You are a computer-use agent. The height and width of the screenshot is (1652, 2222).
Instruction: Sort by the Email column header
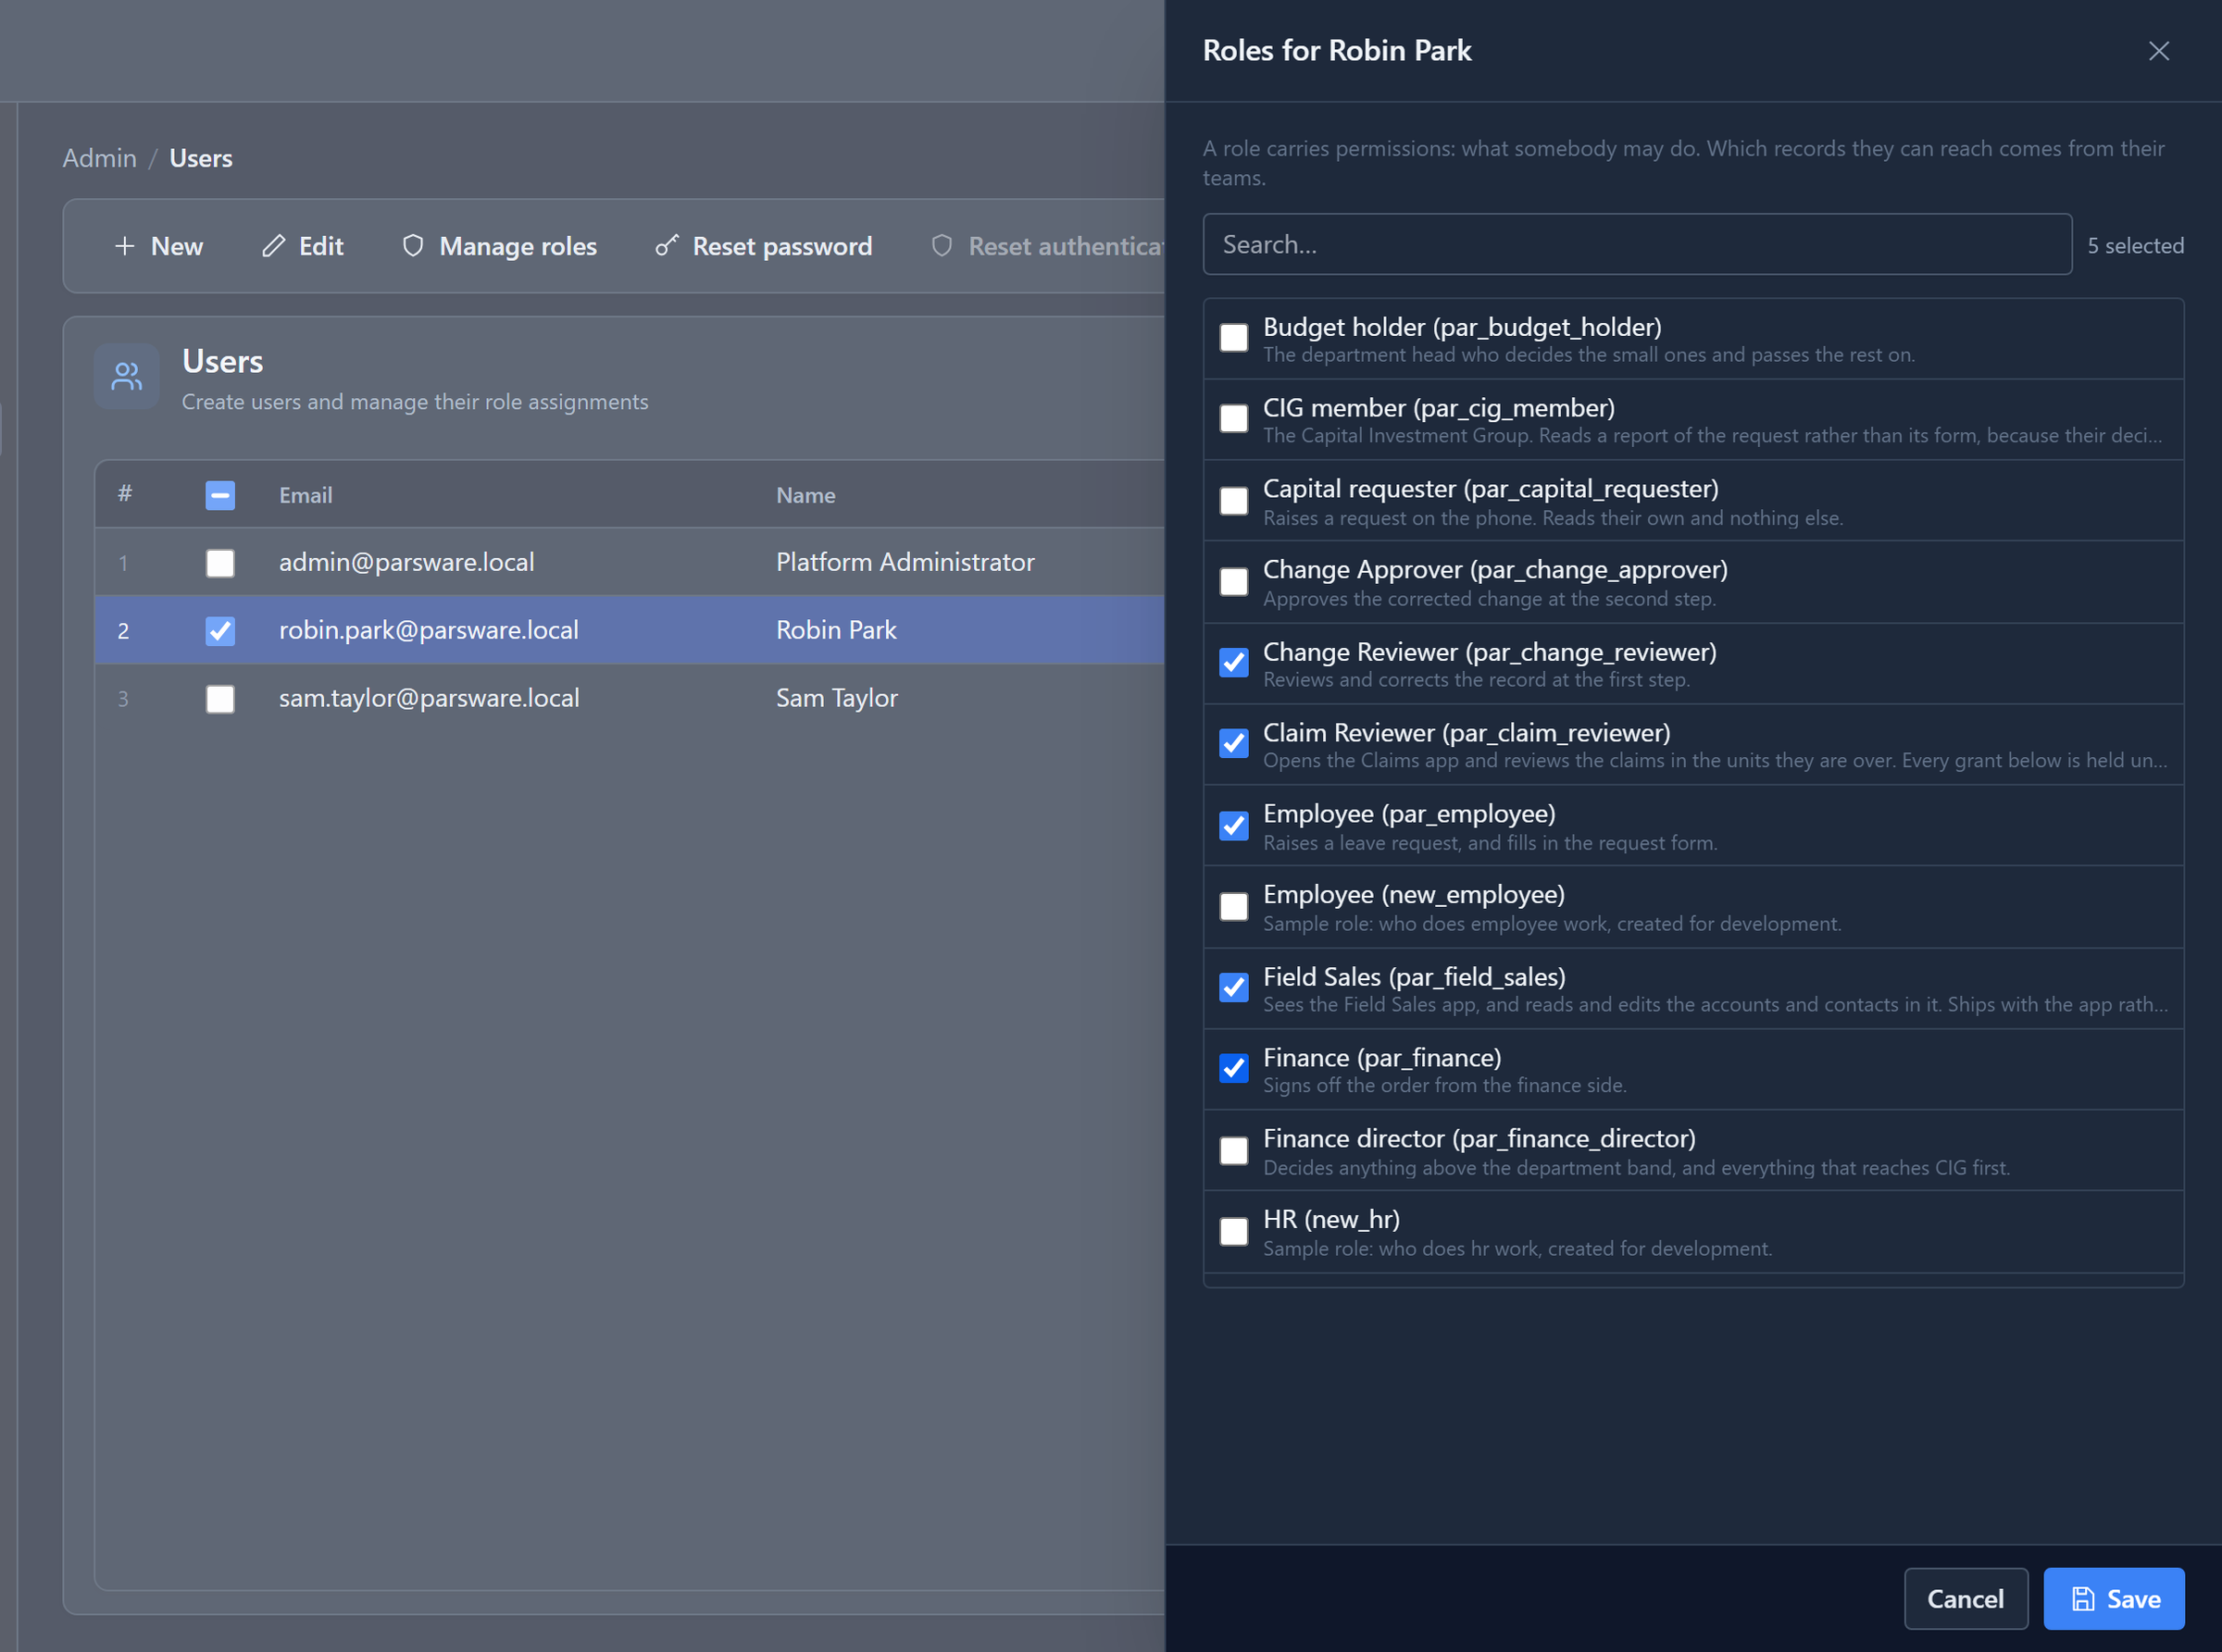(306, 495)
